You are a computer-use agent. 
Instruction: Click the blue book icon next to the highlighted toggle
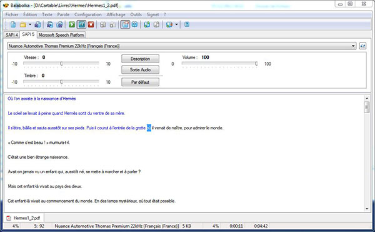(134, 24)
